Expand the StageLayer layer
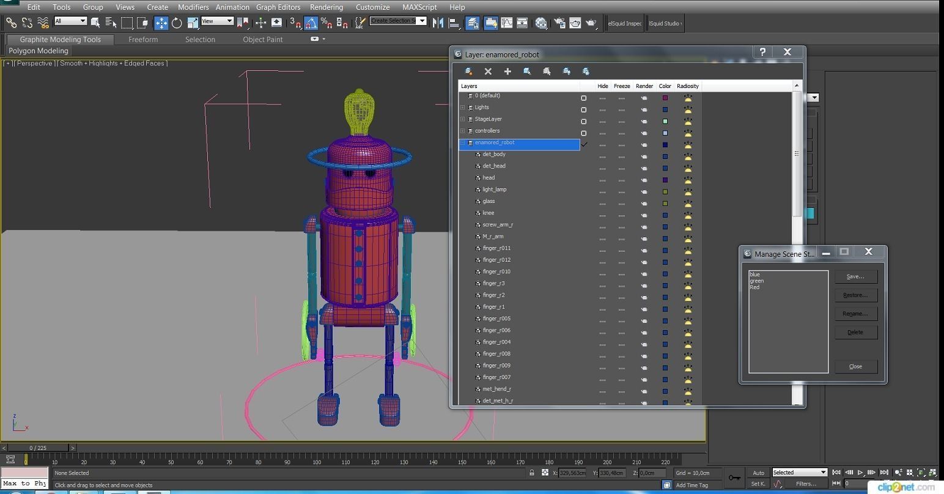944x494 pixels. pyautogui.click(x=463, y=119)
